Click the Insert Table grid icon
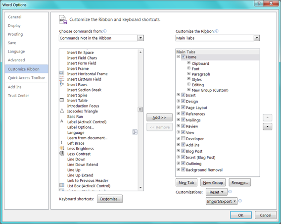 (x=62, y=100)
